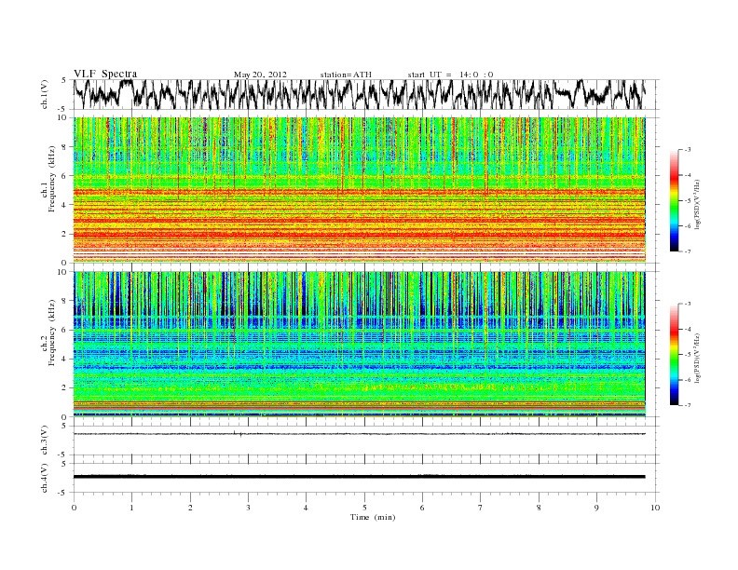Select the "station=ATH" header label
738x570 pixels.
(346, 75)
